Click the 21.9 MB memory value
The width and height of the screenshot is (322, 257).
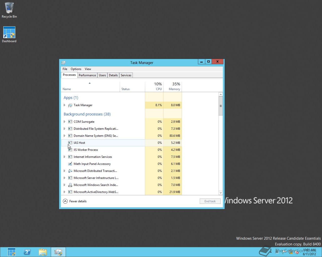pyautogui.click(x=175, y=192)
